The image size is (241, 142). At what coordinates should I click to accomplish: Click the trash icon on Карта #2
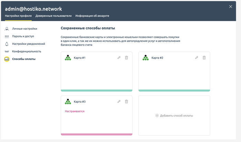(204, 58)
